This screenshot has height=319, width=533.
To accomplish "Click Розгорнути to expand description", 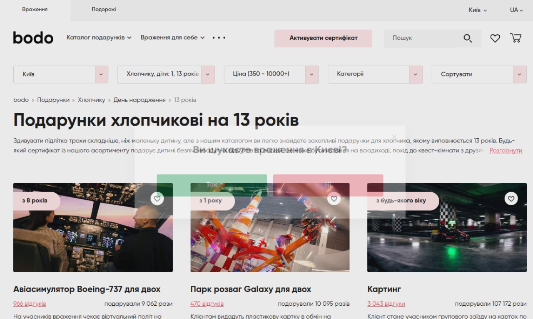I will [506, 150].
